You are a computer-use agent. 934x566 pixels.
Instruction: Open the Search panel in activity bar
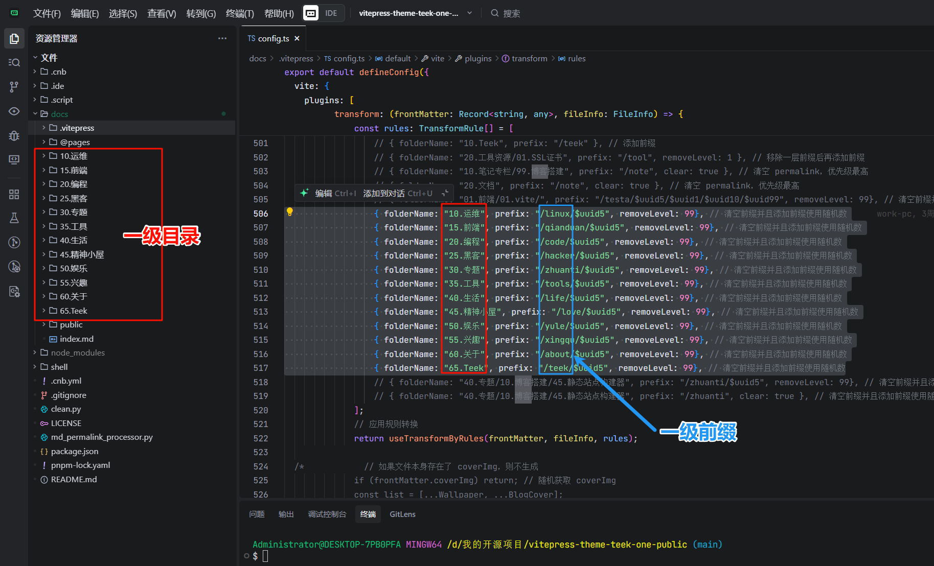[14, 62]
